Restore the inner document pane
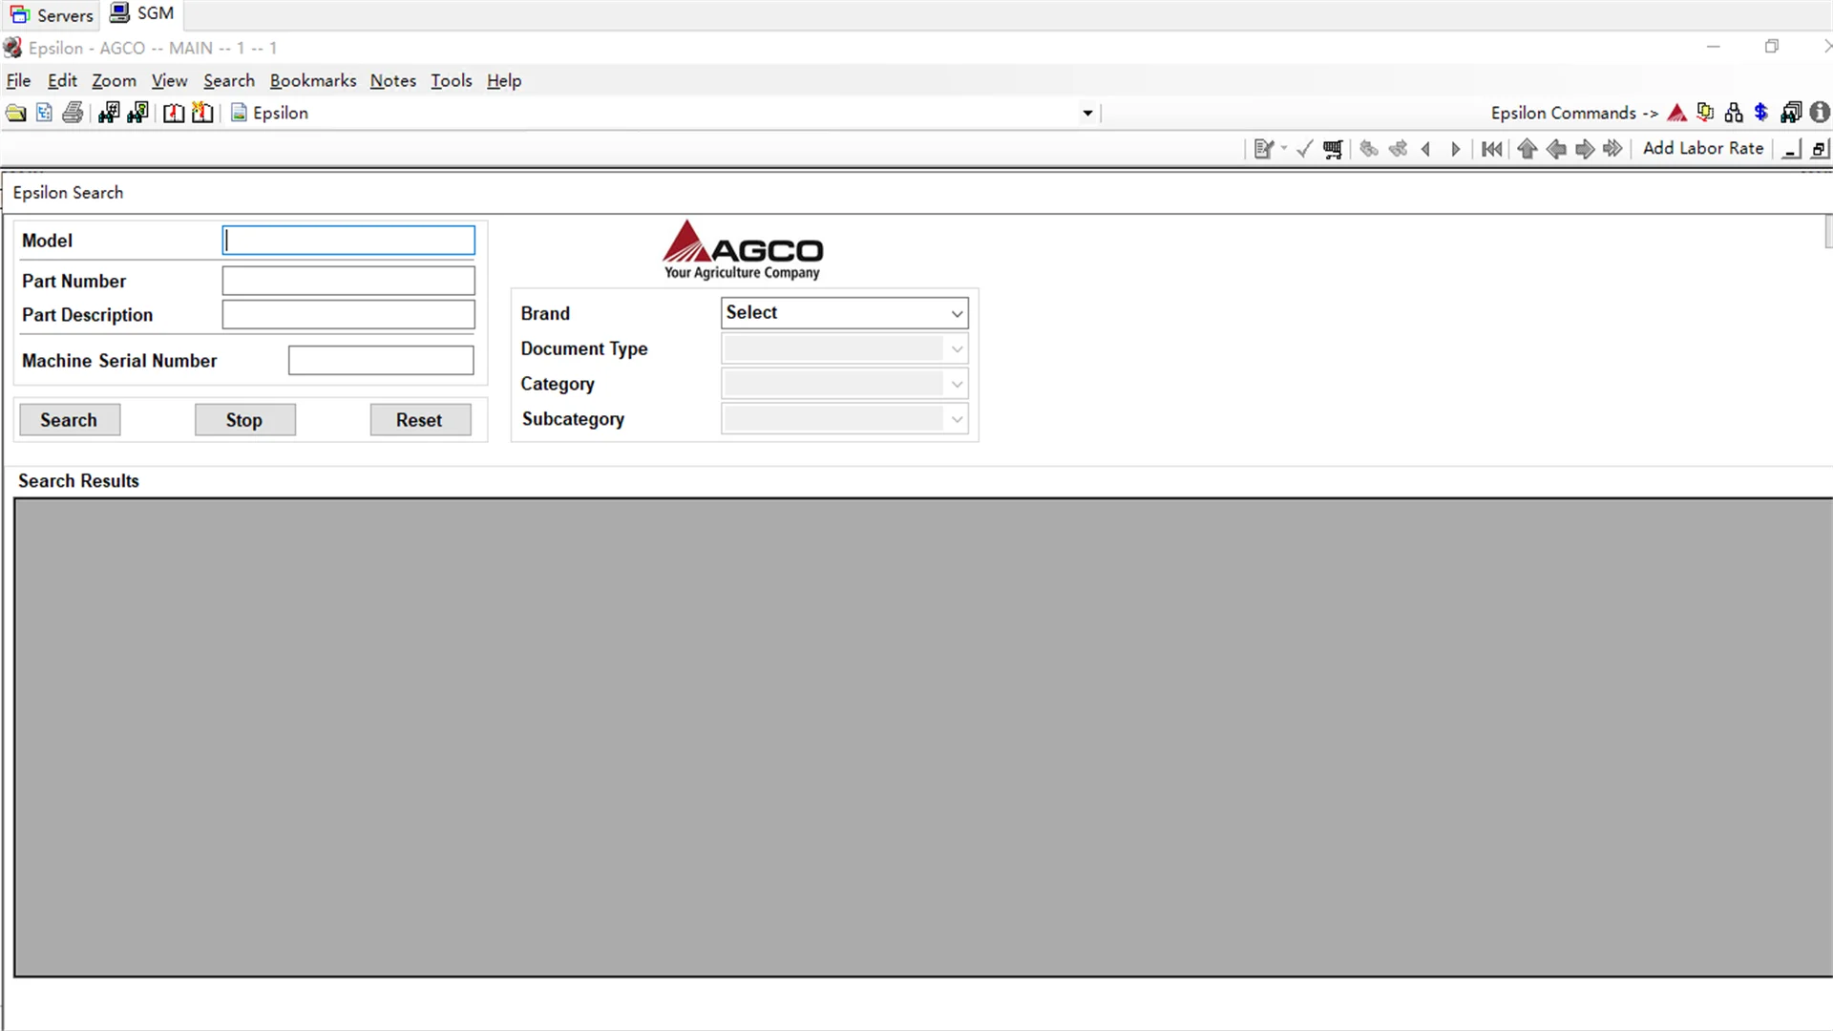 tap(1820, 149)
